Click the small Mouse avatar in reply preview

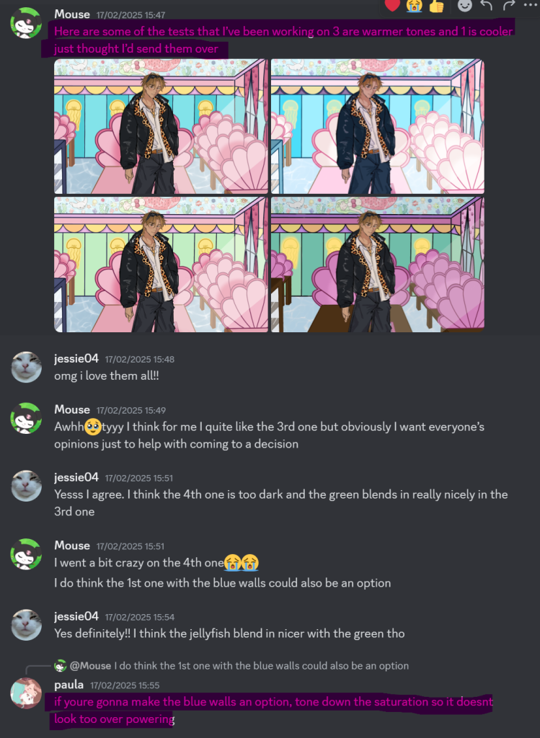click(61, 665)
